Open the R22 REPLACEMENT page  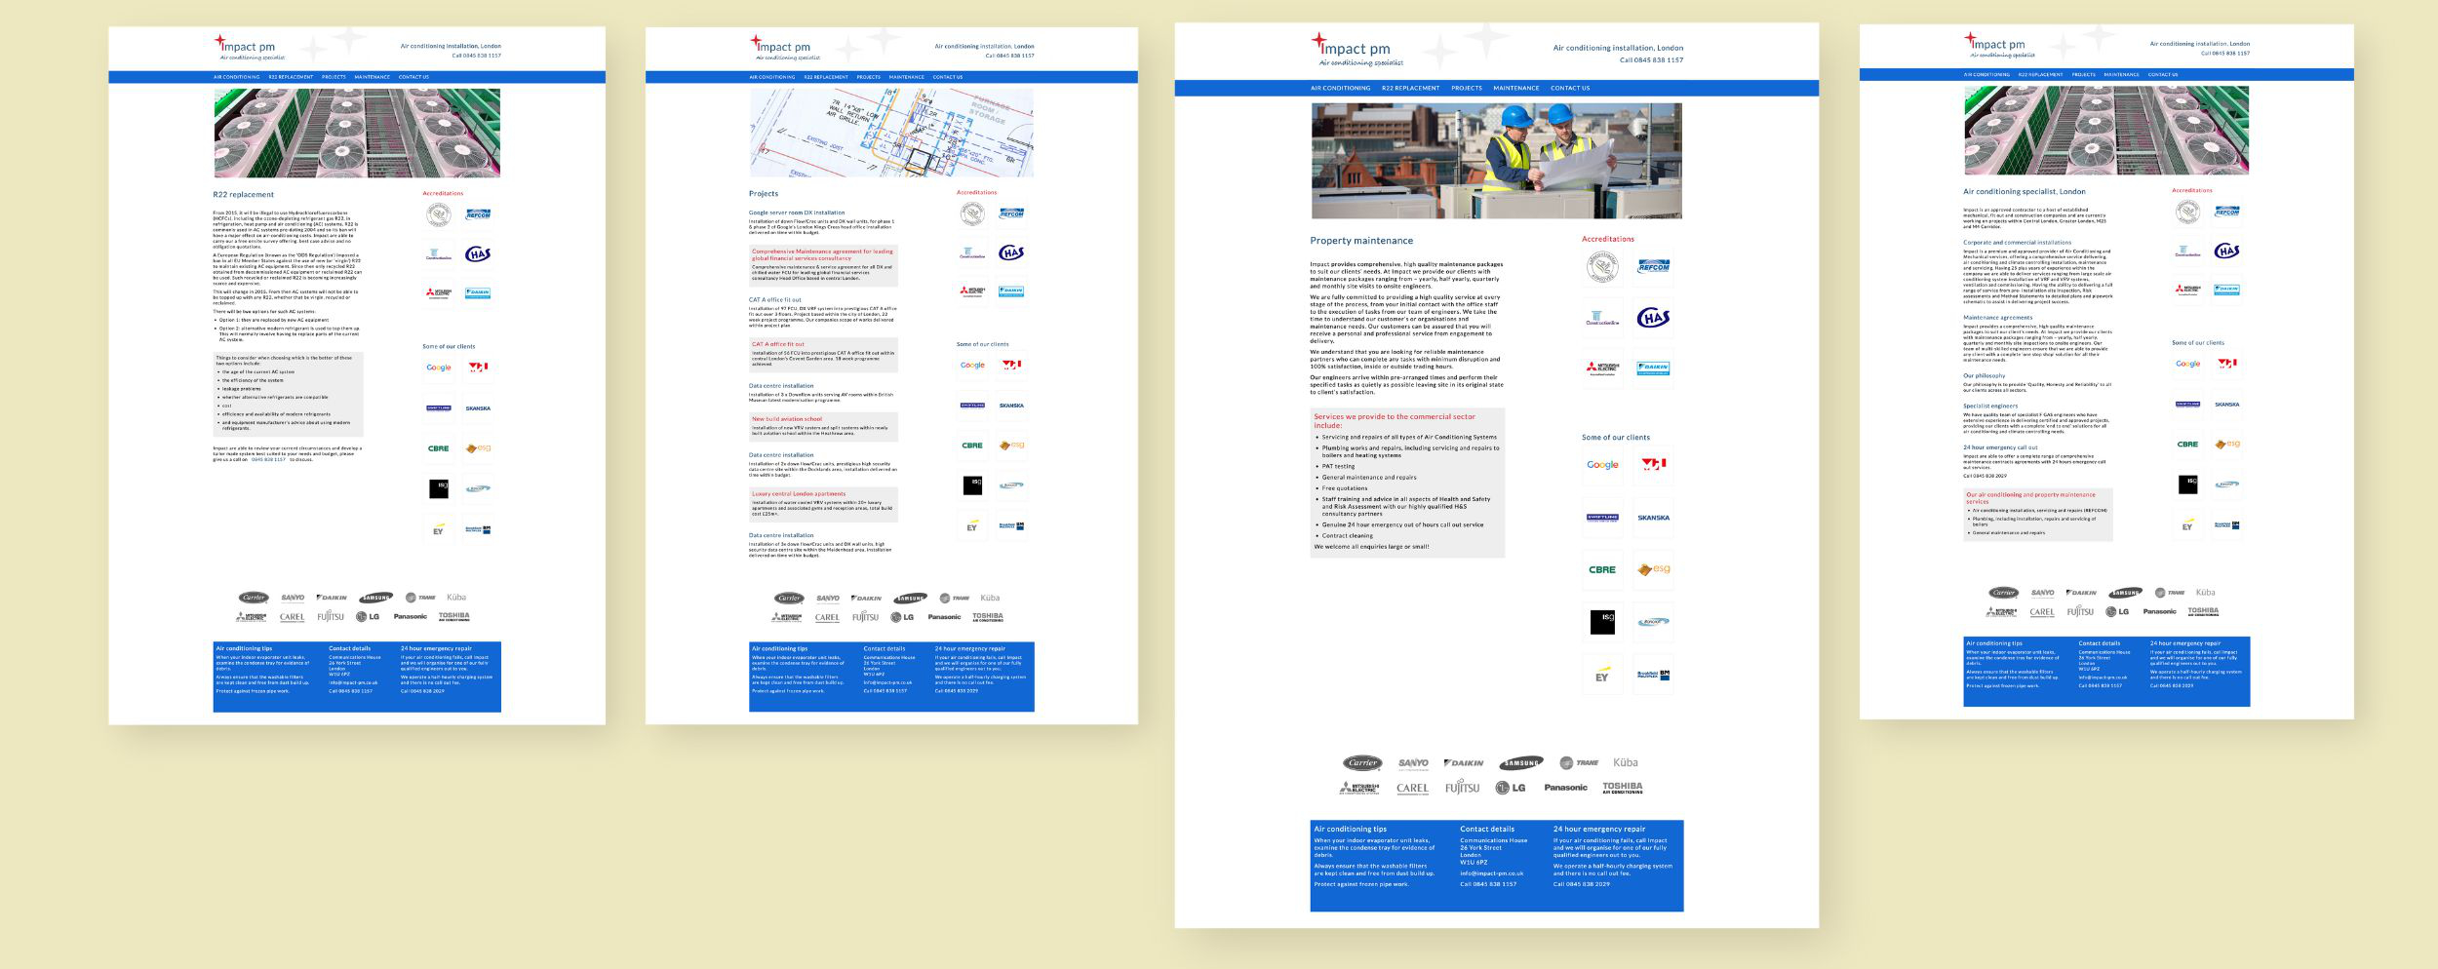point(1411,88)
